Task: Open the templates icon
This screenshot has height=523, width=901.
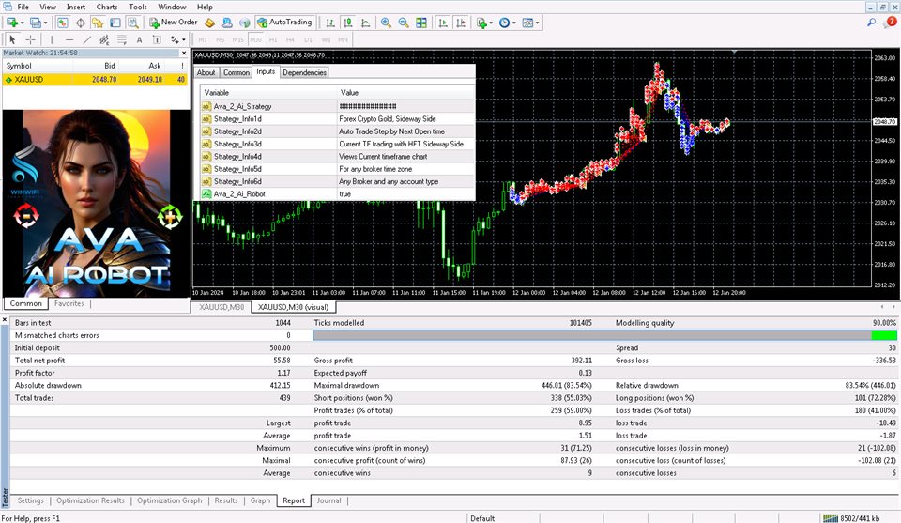Action: [528, 23]
